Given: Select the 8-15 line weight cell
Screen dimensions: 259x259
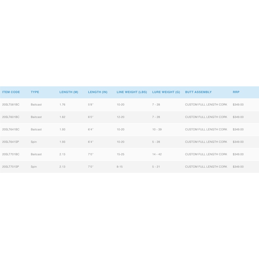Looking at the screenshot, I should tap(120, 167).
